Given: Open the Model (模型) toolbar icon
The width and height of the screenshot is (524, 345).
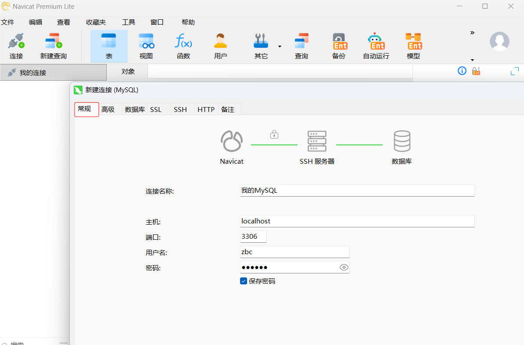Looking at the screenshot, I should (x=413, y=46).
